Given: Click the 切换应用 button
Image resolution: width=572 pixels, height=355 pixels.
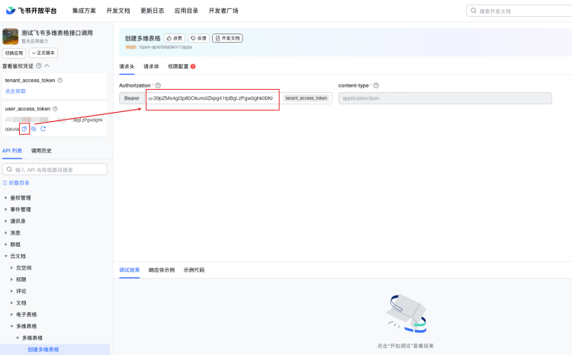Looking at the screenshot, I should [x=14, y=53].
